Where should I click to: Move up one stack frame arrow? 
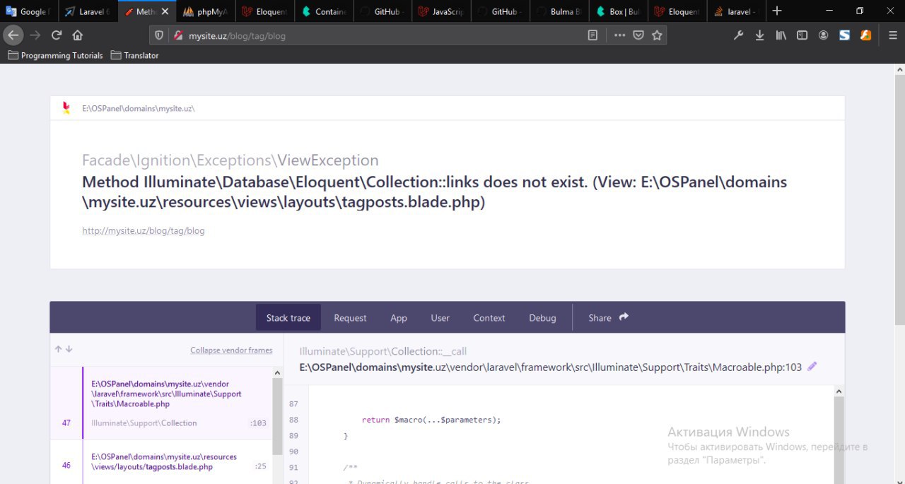pyautogui.click(x=59, y=349)
